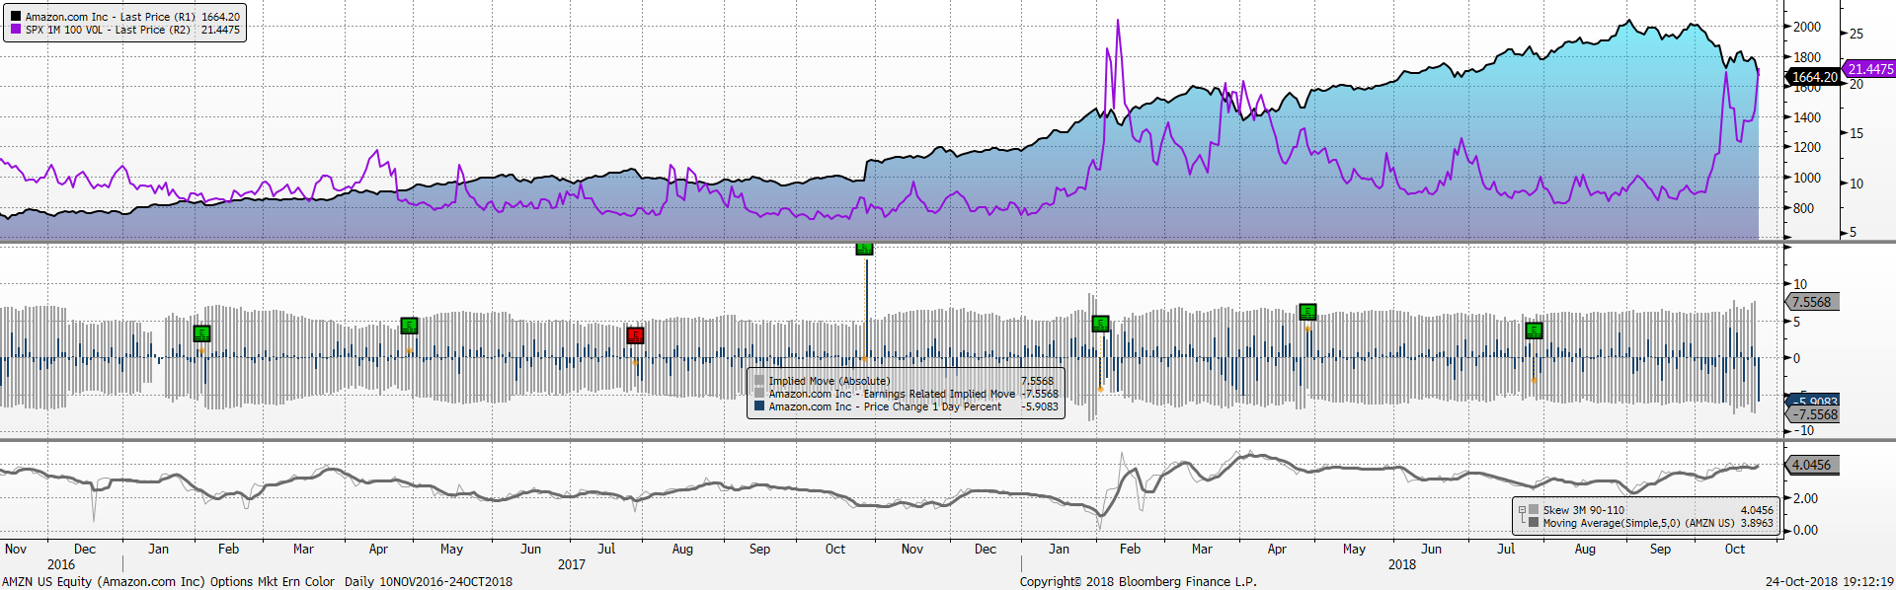Click the green earnings marker atop the October 2017 spike

(x=864, y=248)
